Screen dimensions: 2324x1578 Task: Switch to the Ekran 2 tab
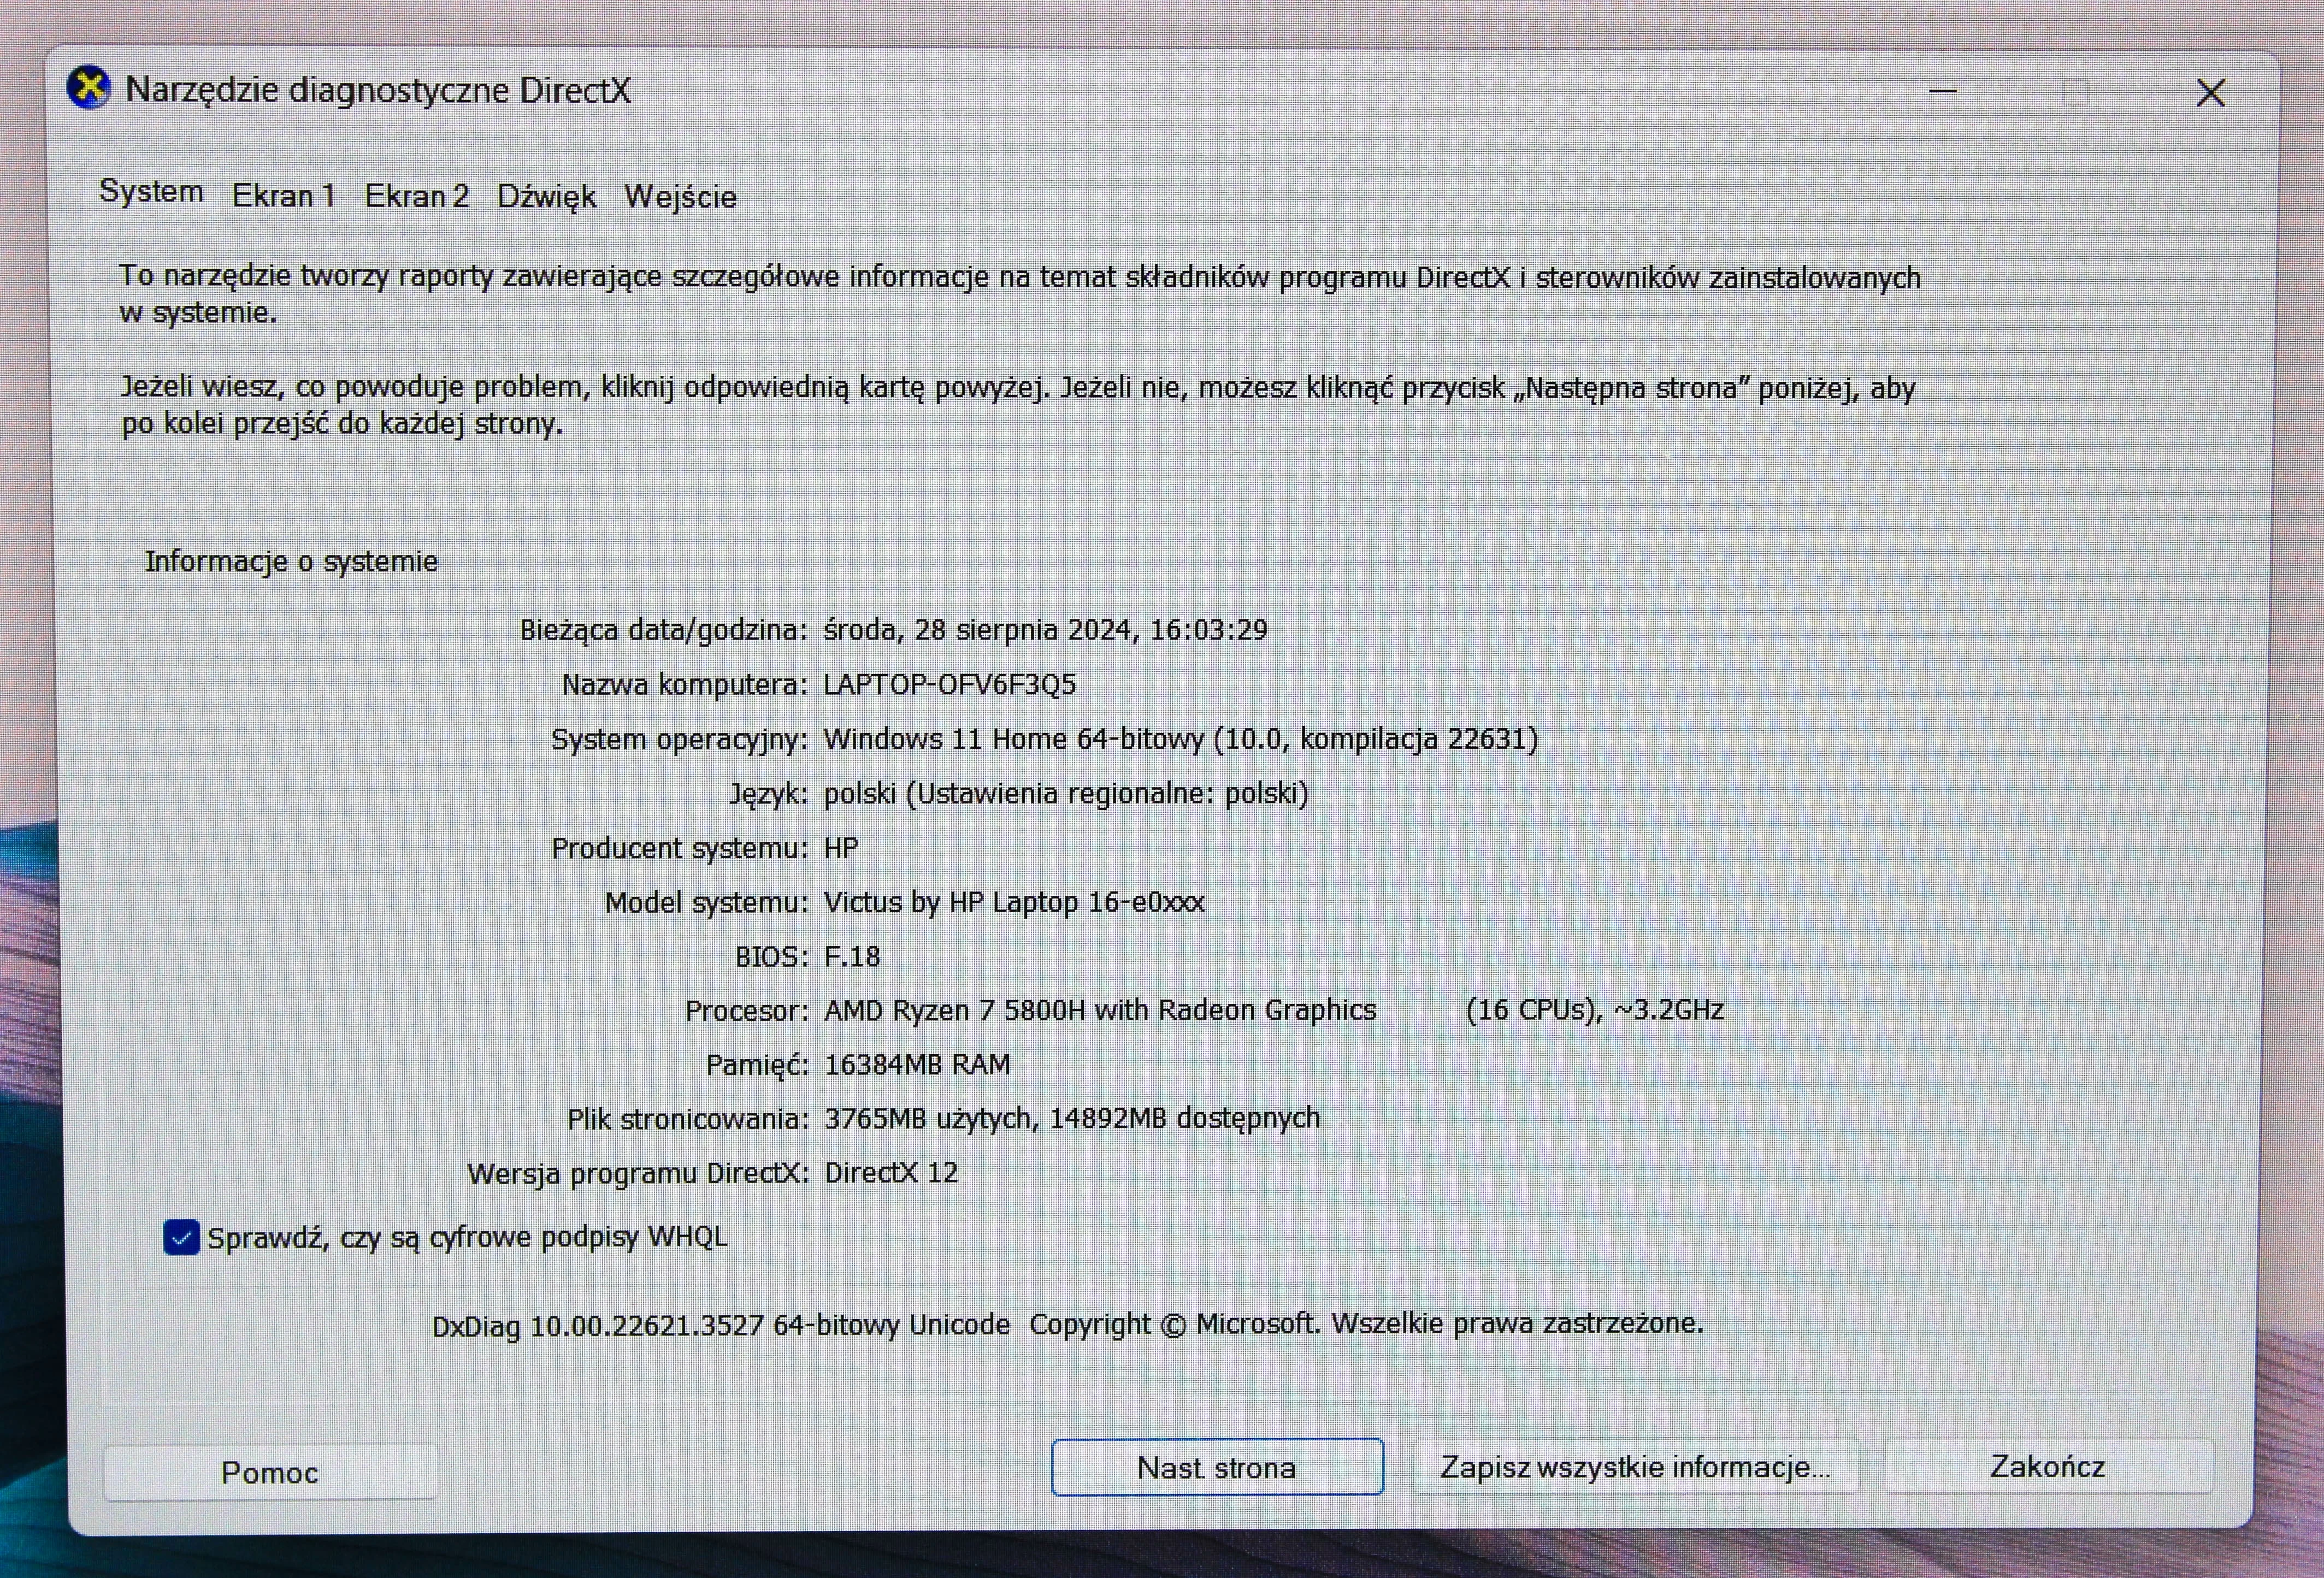pos(416,195)
